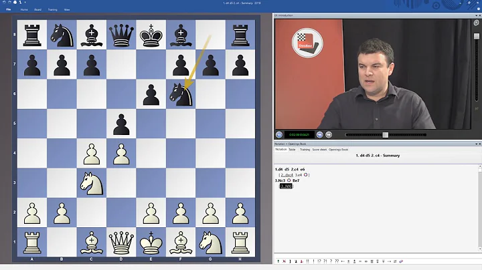Image resolution: width=482 pixels, height=270 pixels.
Task: Click the eraser icon in annotation toolbar
Action: 401,261
